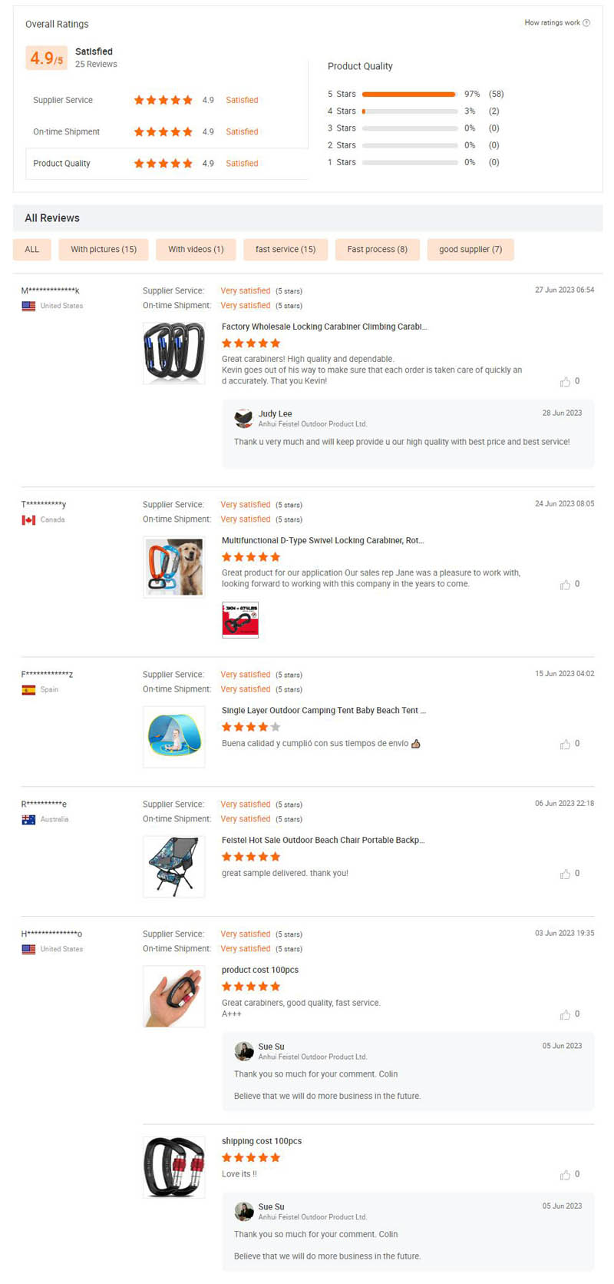Open Single Layer Outdoor Camping Tent link

[323, 711]
